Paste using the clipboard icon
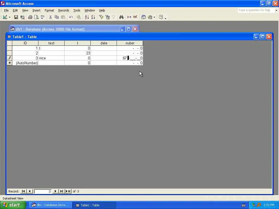The height and width of the screenshot is (209, 279). [x=63, y=17]
